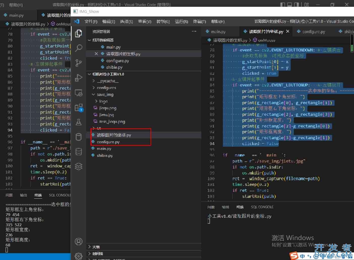Open the 问题 tab in the back VS Code panel
The height and width of the screenshot is (260, 354).
9,195
